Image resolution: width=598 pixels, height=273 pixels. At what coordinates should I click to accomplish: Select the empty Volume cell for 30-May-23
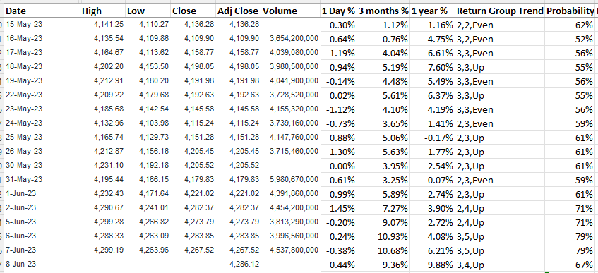point(291,166)
